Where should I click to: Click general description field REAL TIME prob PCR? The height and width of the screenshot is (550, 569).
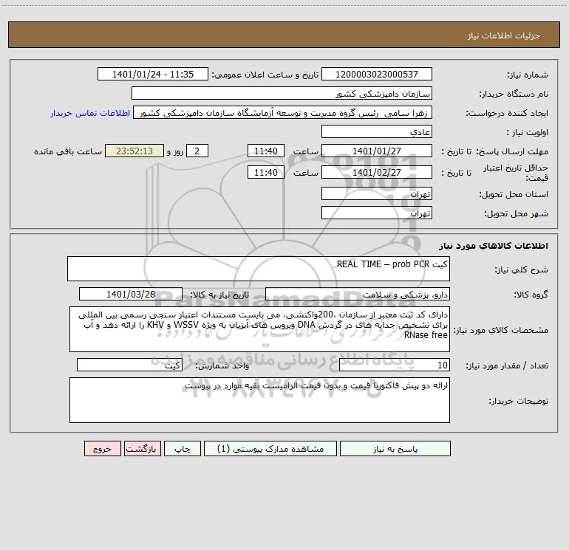(x=259, y=269)
